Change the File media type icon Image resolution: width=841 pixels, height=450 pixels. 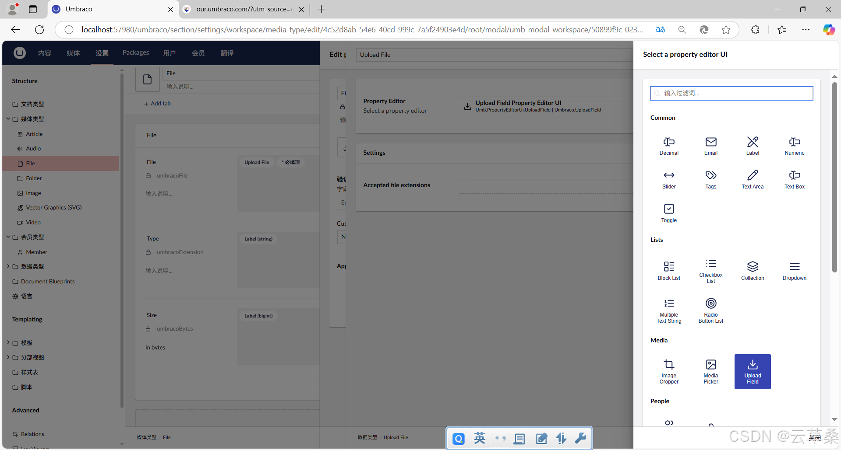[x=148, y=79]
